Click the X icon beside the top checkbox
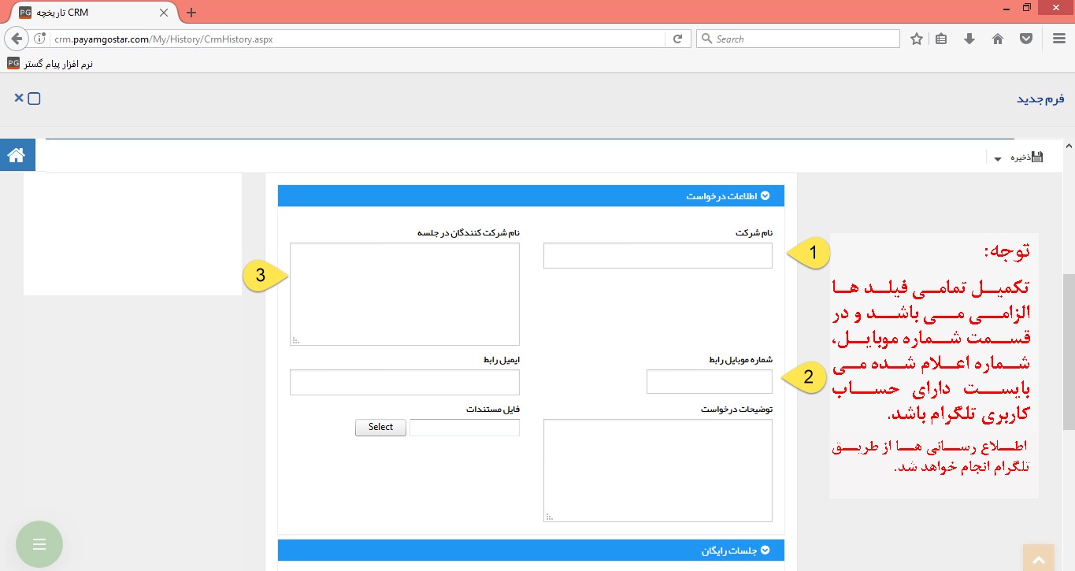 [x=19, y=98]
